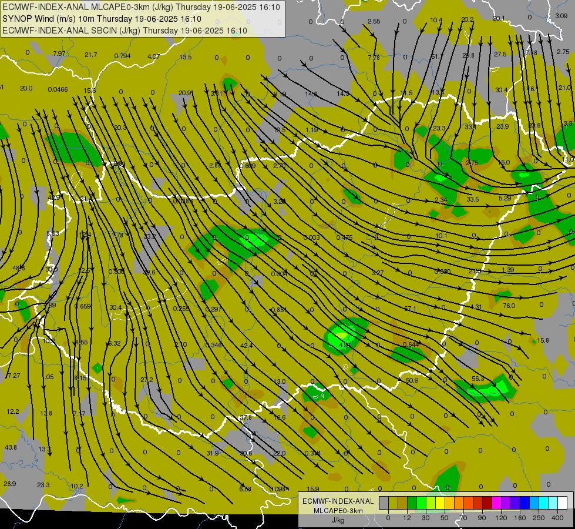This screenshot has height=529, width=575.
Task: Click the 'SYNOP Wind (m/s) 10m' header line
Action: (x=102, y=19)
